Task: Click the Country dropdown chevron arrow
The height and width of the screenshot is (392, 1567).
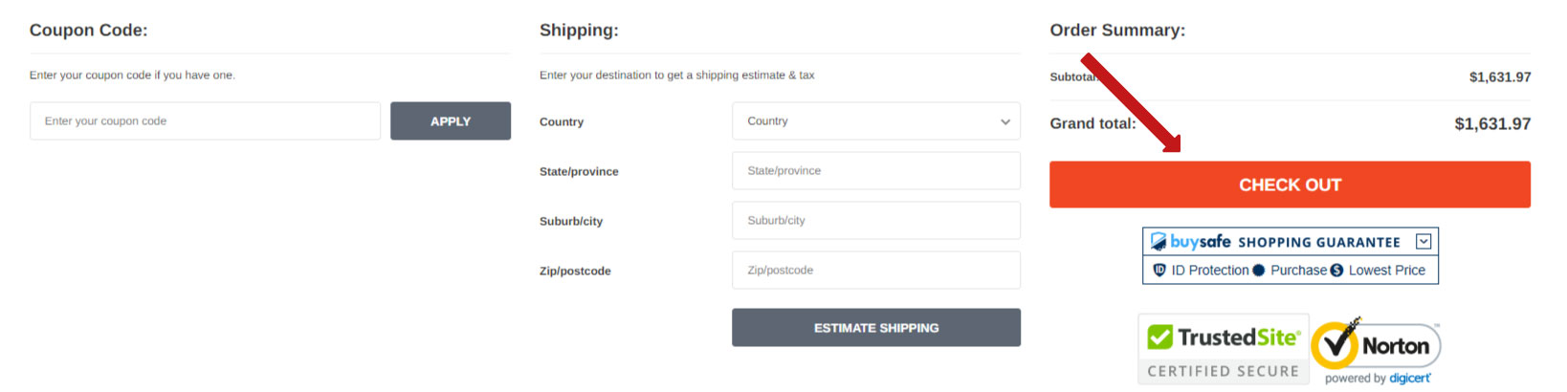Action: [x=1005, y=121]
